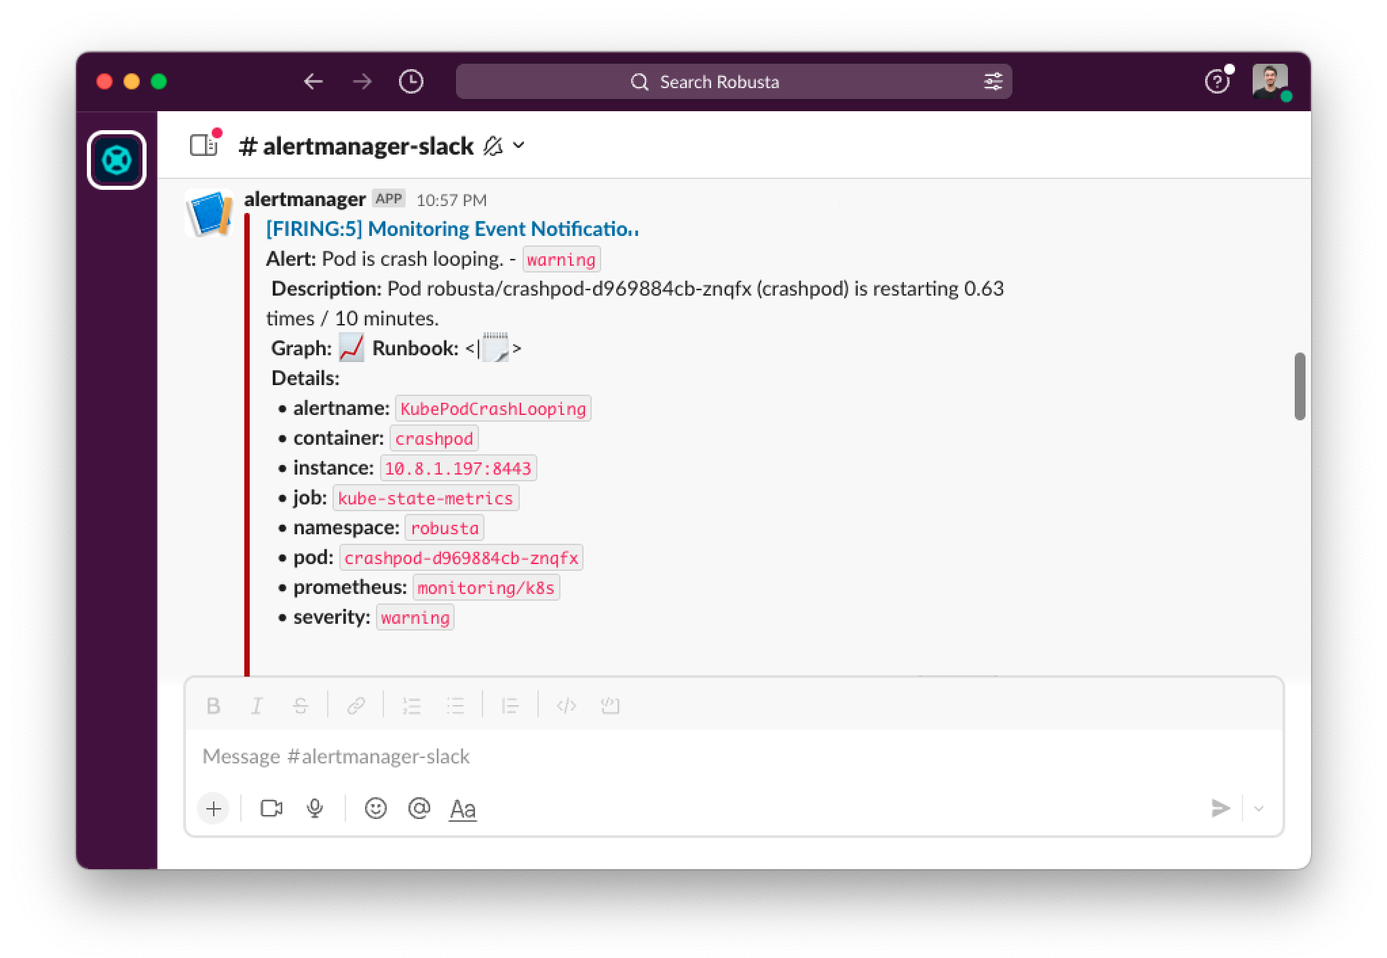
Task: Open the plus attachments menu
Action: (214, 808)
